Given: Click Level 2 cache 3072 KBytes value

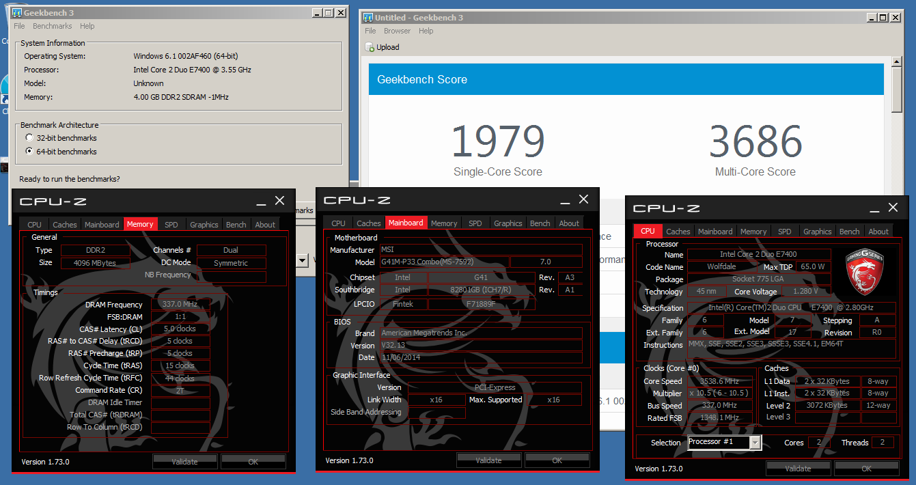Looking at the screenshot, I should point(827,405).
